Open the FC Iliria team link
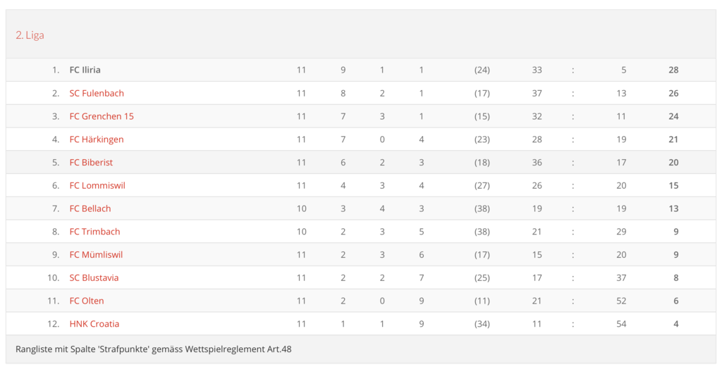This screenshot has height=374, width=722. point(85,70)
